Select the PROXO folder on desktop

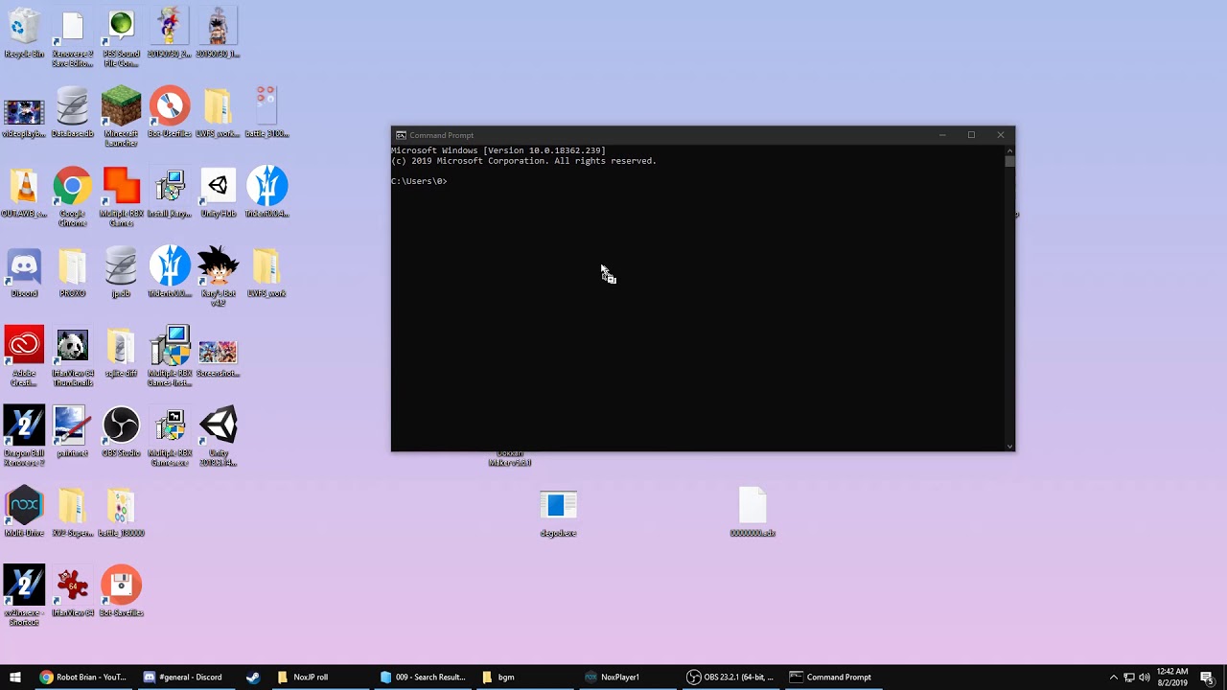[73, 272]
